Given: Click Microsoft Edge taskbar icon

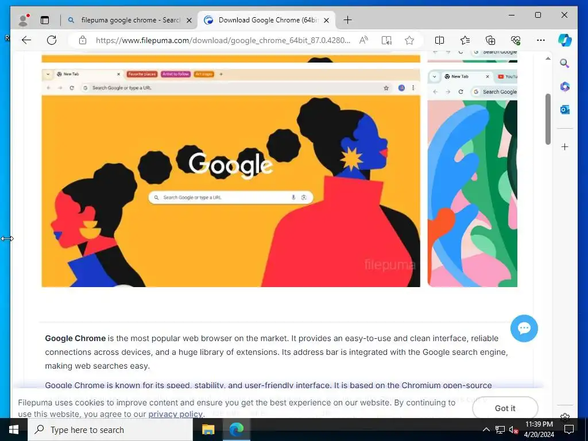Looking at the screenshot, I should [236, 430].
